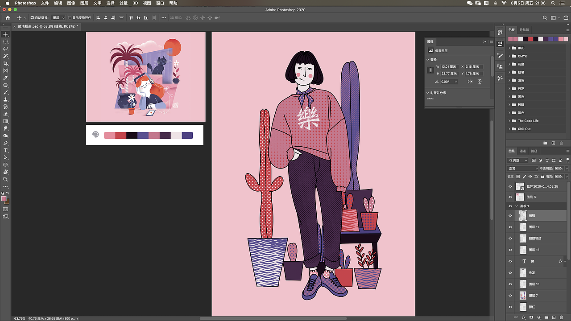Click the Wi-Fi icon in menu bar
The image size is (571, 321).
coord(504,3)
